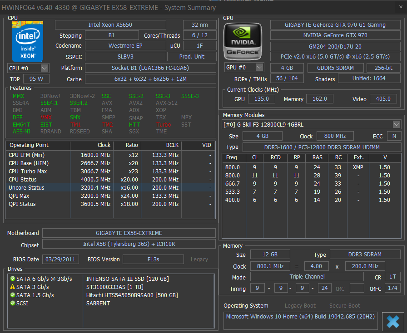This screenshot has height=333, width=407.
Task: Select the ST31000333AS [1 TB] drive entry
Action: (115, 287)
